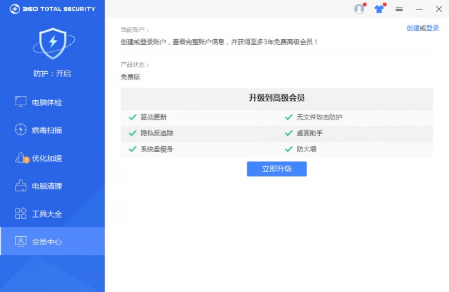Viewport: 449px width, 292px height.
Task: Click the shield protection status icon
Action: point(52,43)
